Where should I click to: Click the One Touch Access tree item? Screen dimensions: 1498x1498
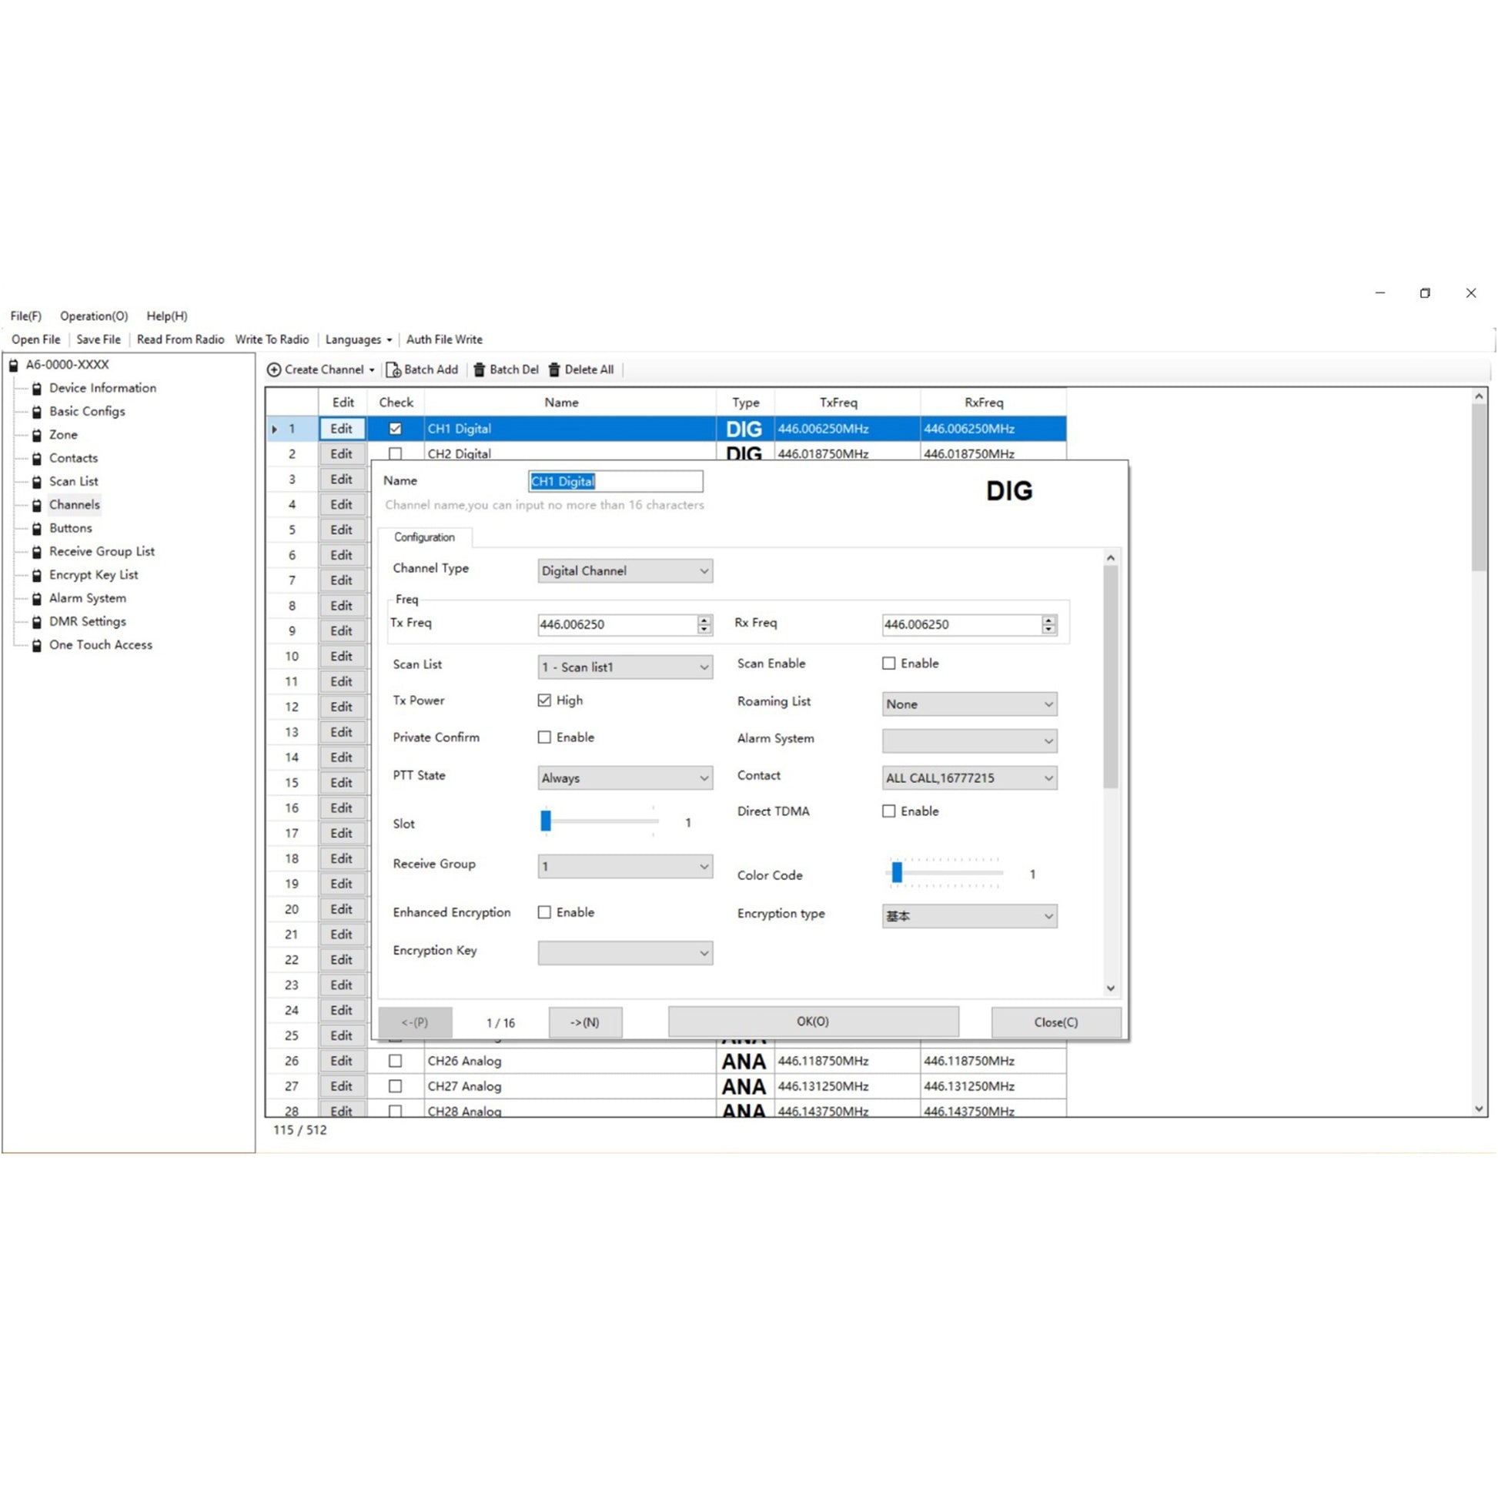pos(100,644)
